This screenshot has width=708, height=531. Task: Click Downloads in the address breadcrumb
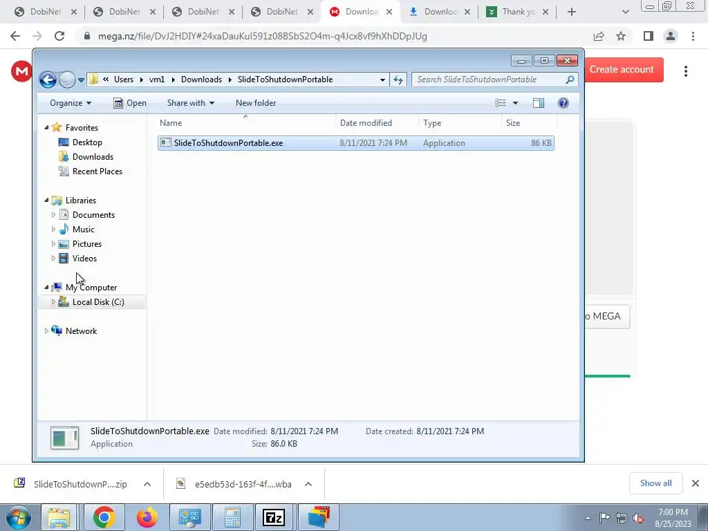(x=201, y=80)
